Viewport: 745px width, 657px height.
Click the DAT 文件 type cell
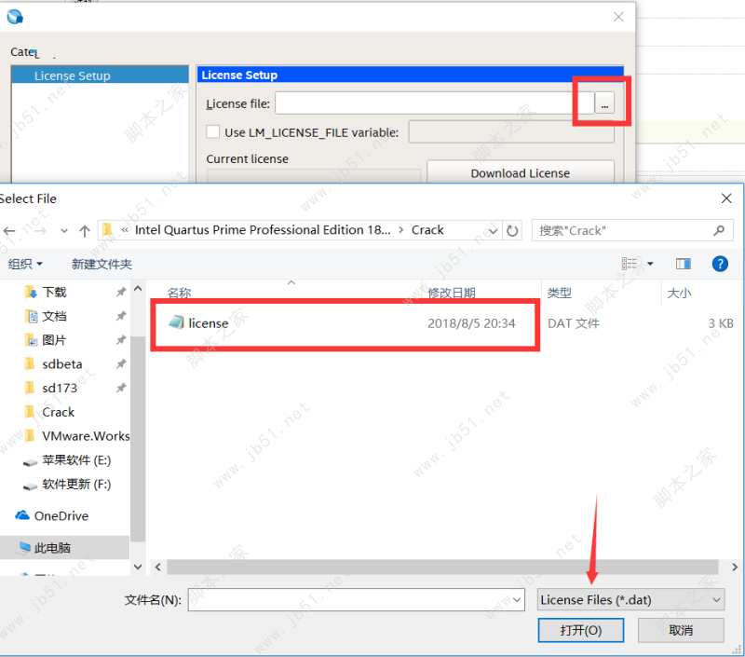[x=574, y=323]
